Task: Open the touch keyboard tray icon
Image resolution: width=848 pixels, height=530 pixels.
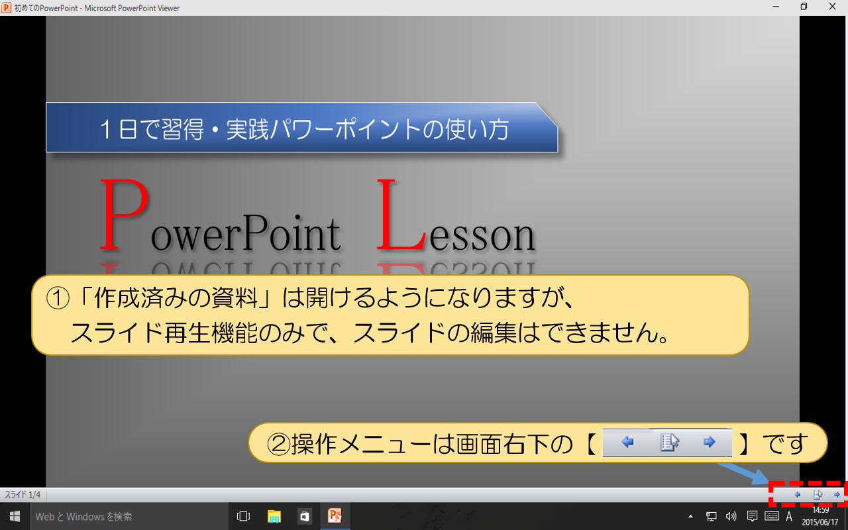Action: [x=772, y=516]
